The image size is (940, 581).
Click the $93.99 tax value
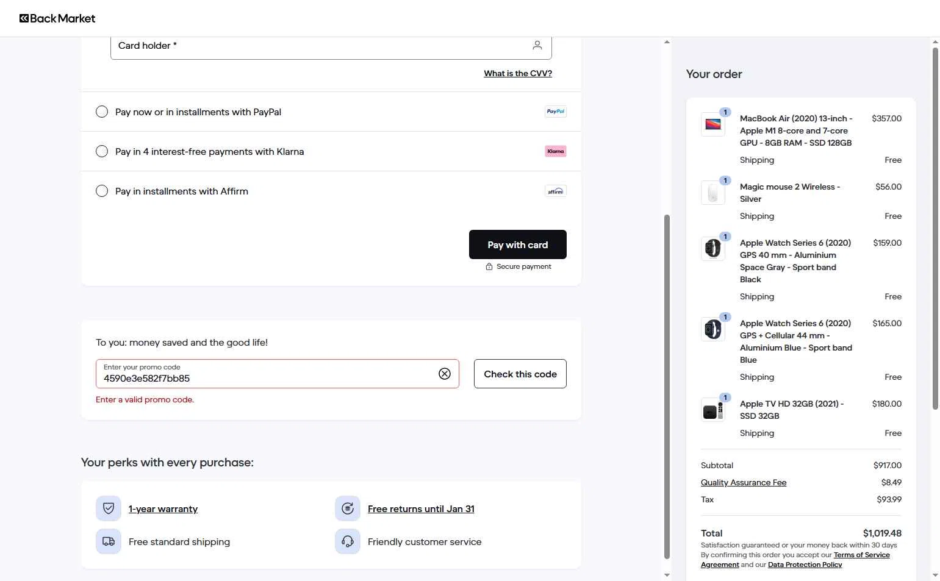889,499
